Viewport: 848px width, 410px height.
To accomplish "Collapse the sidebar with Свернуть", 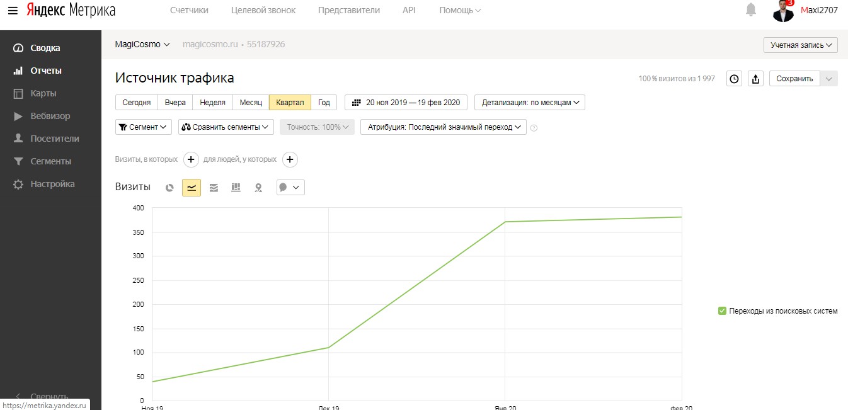I will click(43, 396).
